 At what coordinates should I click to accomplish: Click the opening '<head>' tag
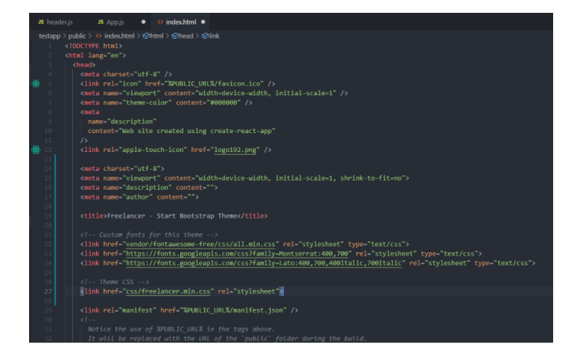(84, 65)
